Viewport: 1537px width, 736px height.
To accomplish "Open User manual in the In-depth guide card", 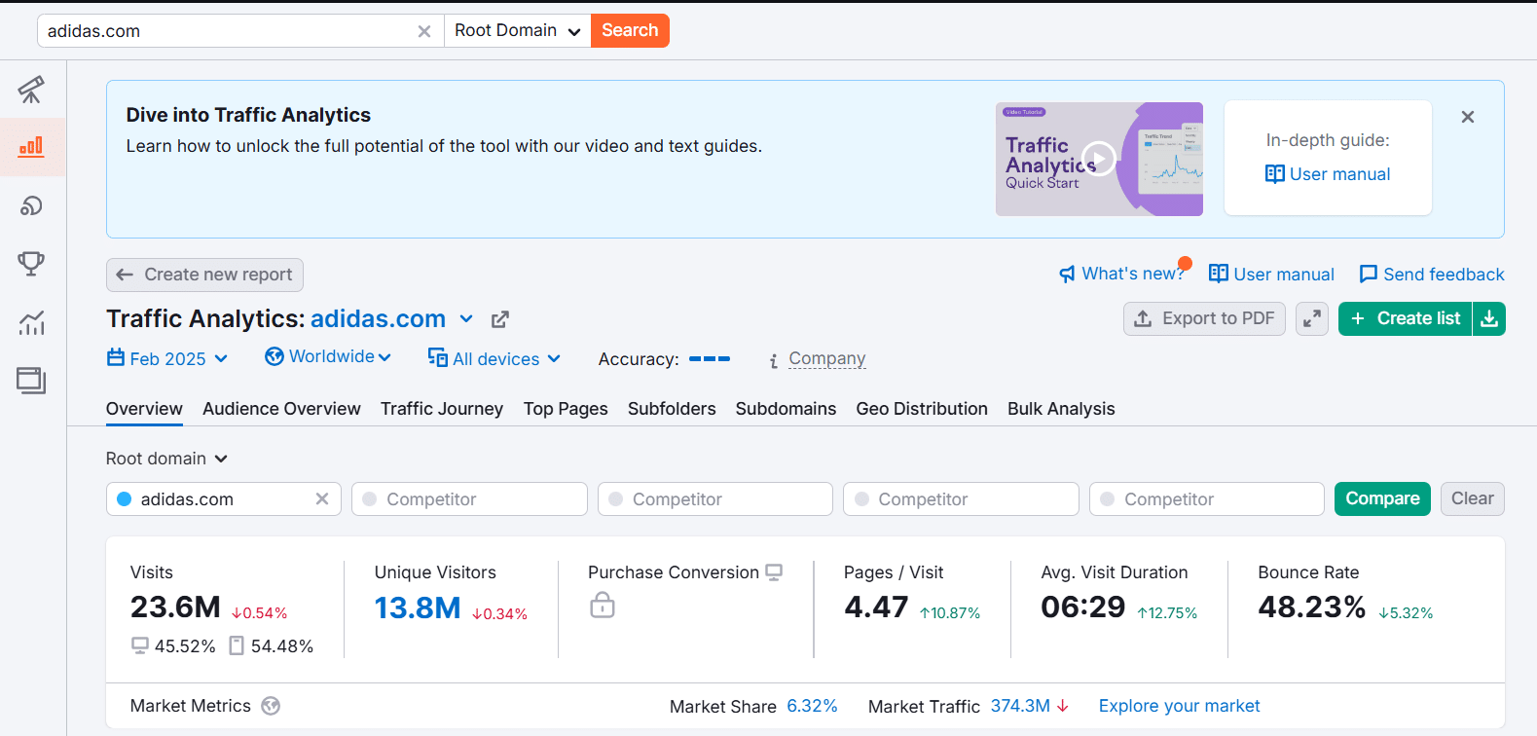I will click(1328, 174).
